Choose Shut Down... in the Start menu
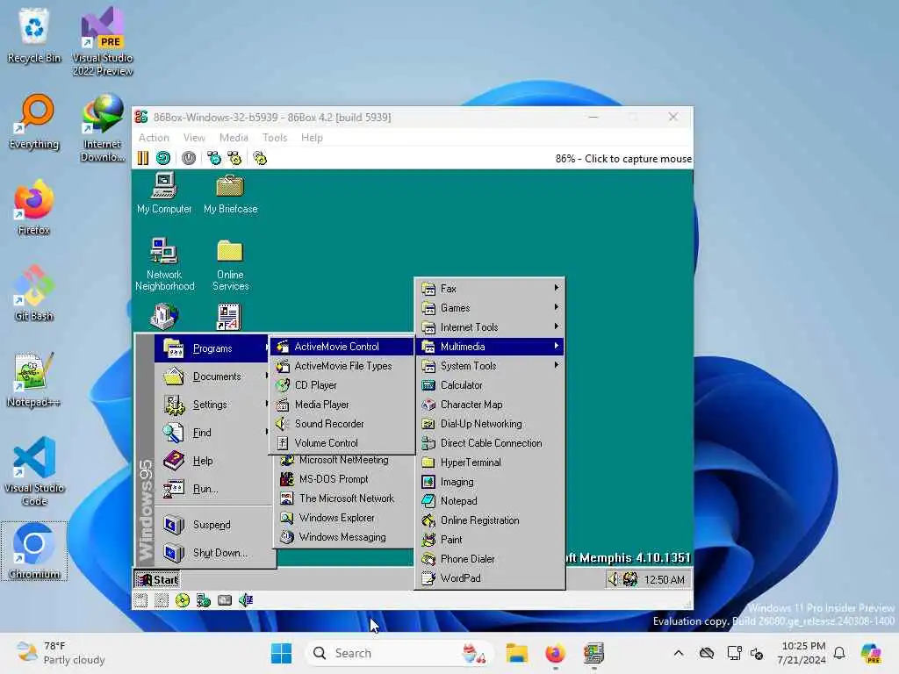This screenshot has height=674, width=899. [213, 553]
